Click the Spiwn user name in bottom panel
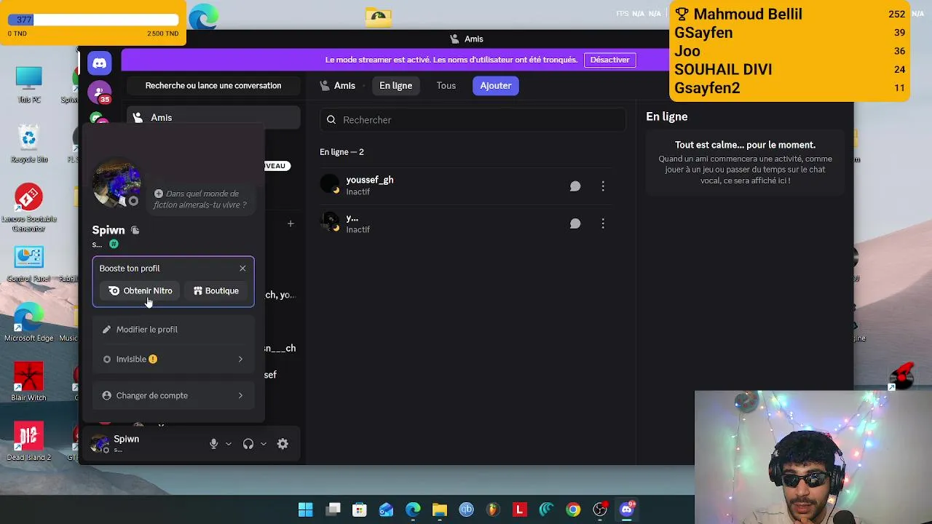Image resolution: width=932 pixels, height=524 pixels. 126,439
